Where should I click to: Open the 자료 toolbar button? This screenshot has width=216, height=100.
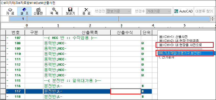pyautogui.click(x=10, y=11)
